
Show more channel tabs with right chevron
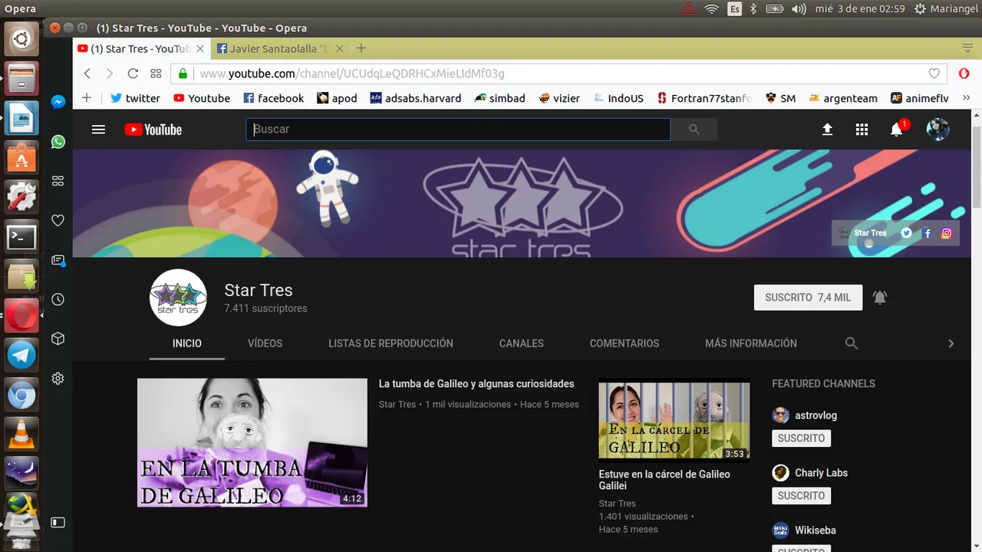coord(951,343)
